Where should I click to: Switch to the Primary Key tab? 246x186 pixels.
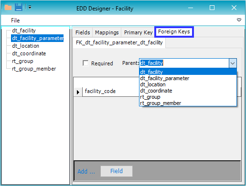click(138, 32)
